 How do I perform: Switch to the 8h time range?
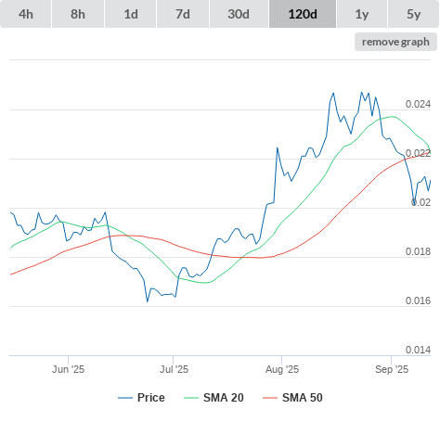[78, 14]
